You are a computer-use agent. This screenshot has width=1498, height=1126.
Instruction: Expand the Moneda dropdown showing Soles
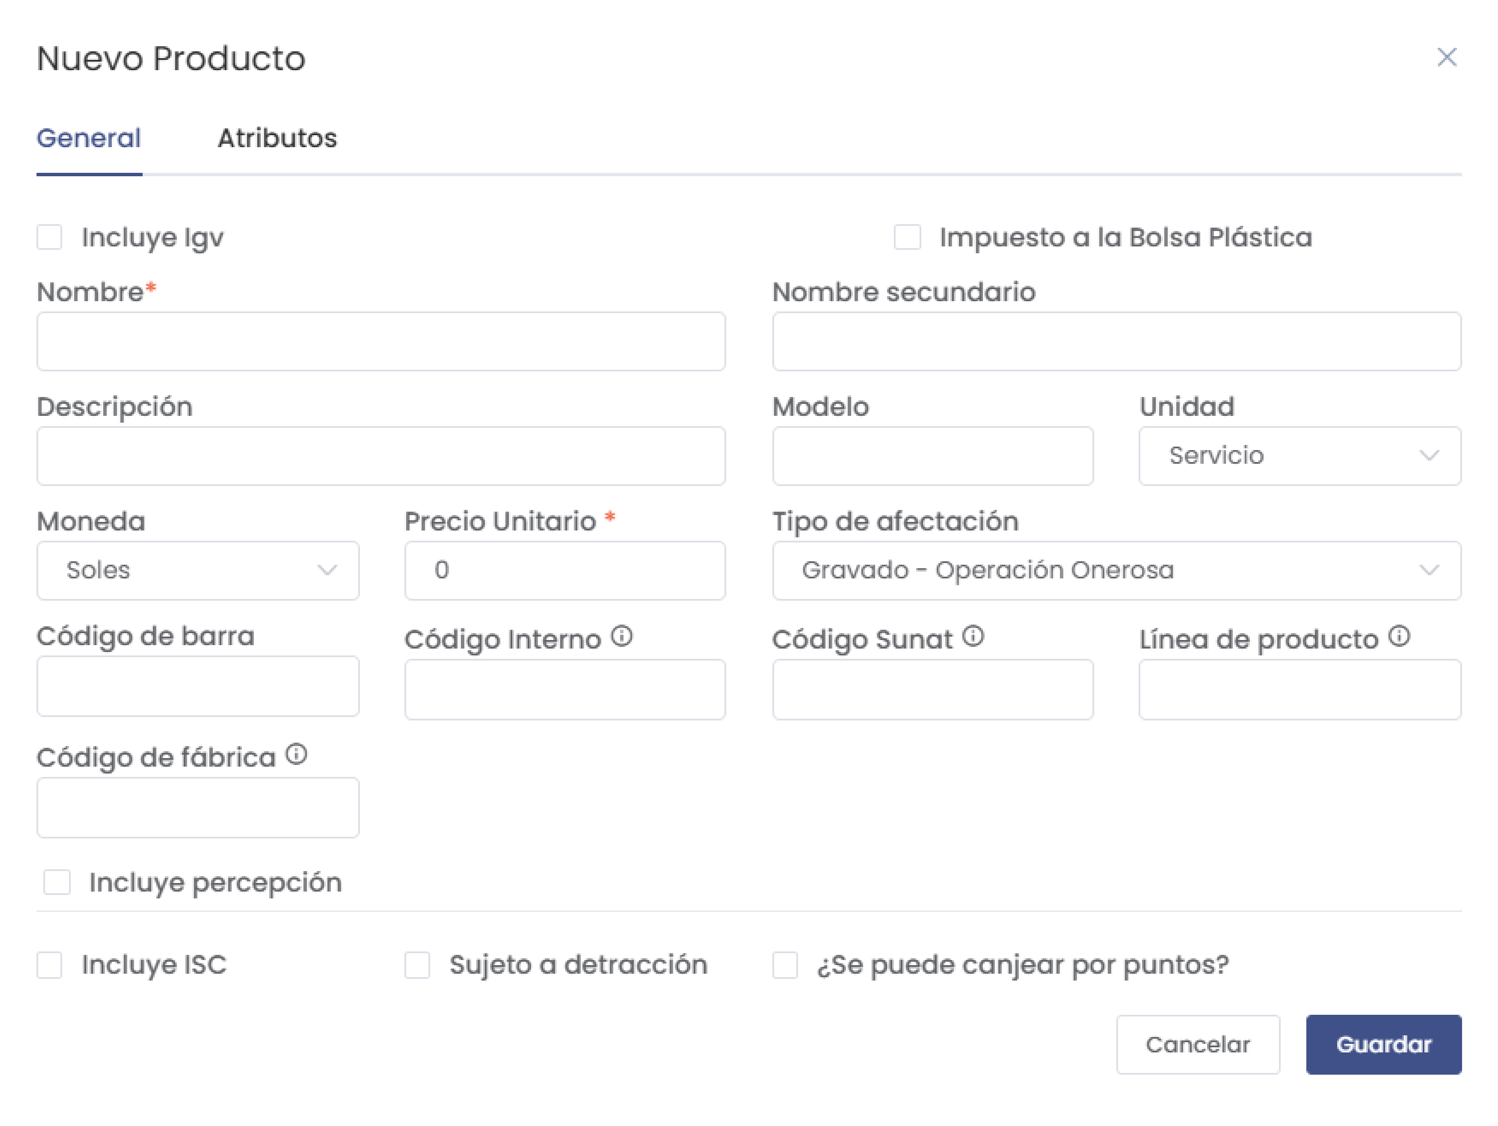[198, 570]
